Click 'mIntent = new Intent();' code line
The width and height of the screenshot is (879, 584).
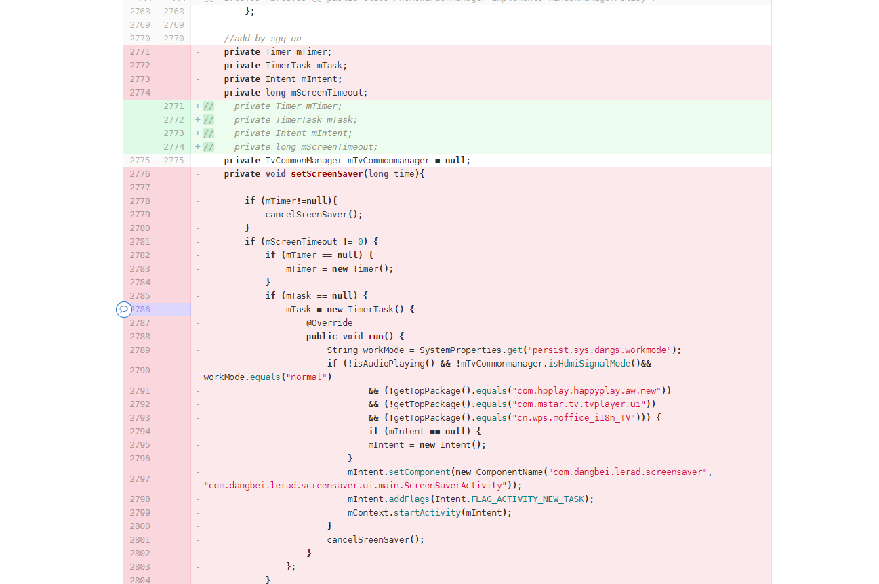pyautogui.click(x=427, y=445)
